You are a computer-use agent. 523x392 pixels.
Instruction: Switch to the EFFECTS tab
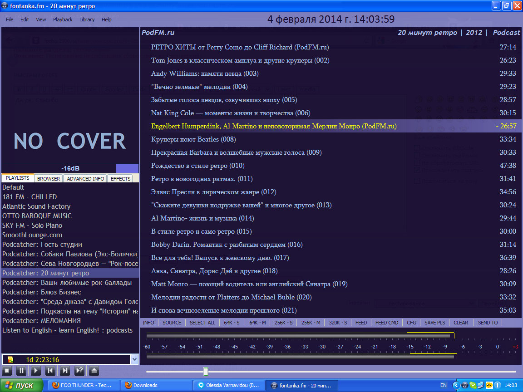pos(121,179)
